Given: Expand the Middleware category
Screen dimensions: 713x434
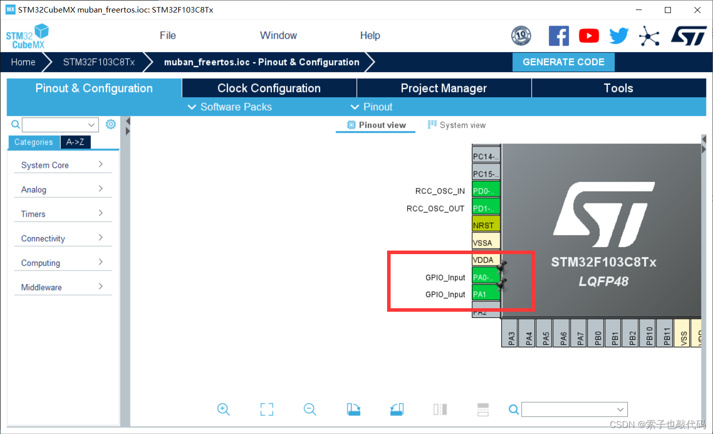Looking at the screenshot, I should (x=63, y=287).
